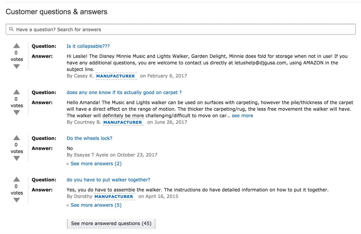This screenshot has height=234, width=361.
Task: Downvote the 'put walker together' question
Action: pyautogui.click(x=17, y=200)
